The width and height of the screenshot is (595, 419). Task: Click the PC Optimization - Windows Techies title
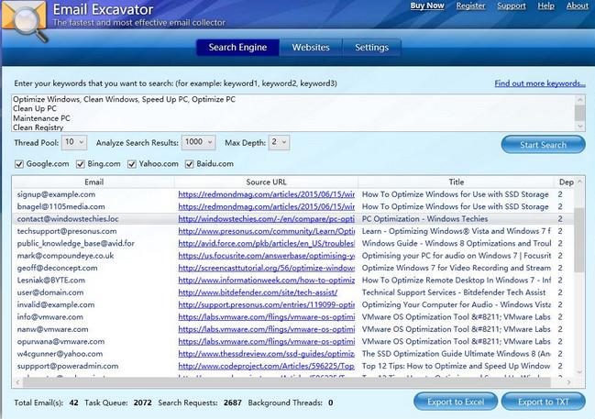click(425, 219)
